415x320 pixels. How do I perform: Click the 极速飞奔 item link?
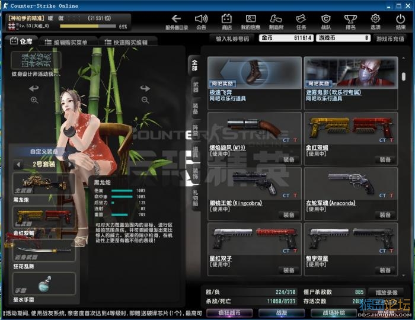(221, 92)
